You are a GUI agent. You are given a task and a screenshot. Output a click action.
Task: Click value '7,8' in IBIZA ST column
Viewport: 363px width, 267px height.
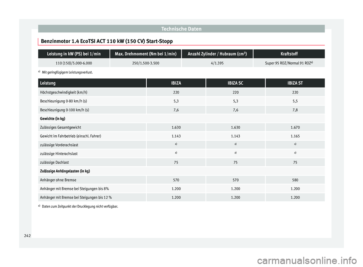(295, 110)
